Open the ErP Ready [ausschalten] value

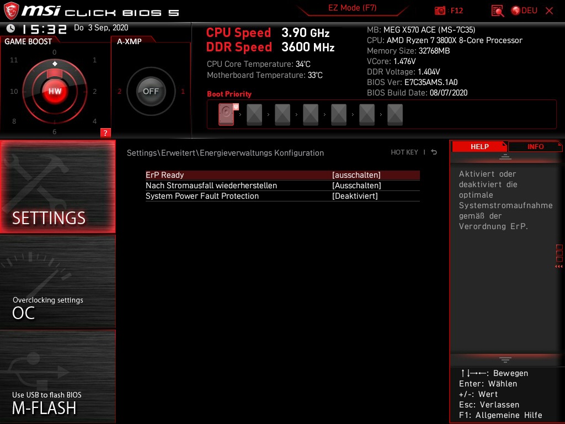click(x=356, y=175)
